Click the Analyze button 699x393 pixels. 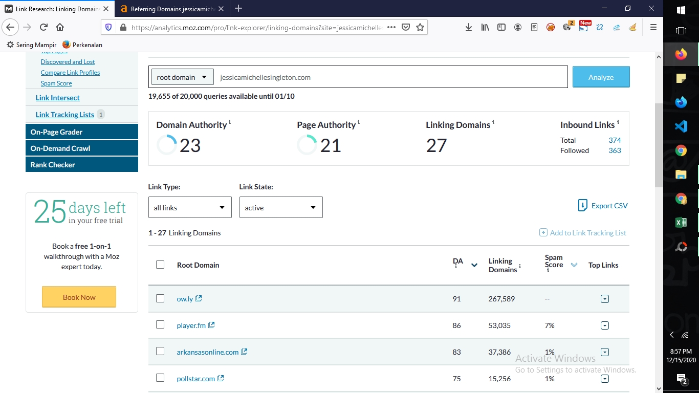point(601,77)
